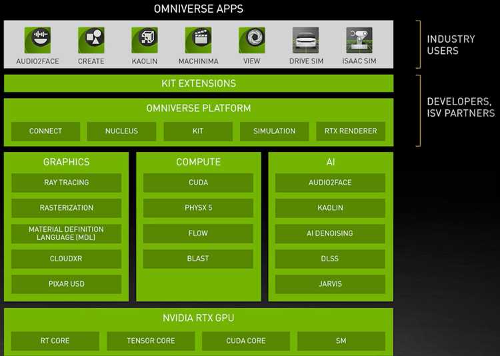This screenshot has width=500, height=356.
Task: Open the Drive Sim car icon
Action: pyautogui.click(x=306, y=40)
